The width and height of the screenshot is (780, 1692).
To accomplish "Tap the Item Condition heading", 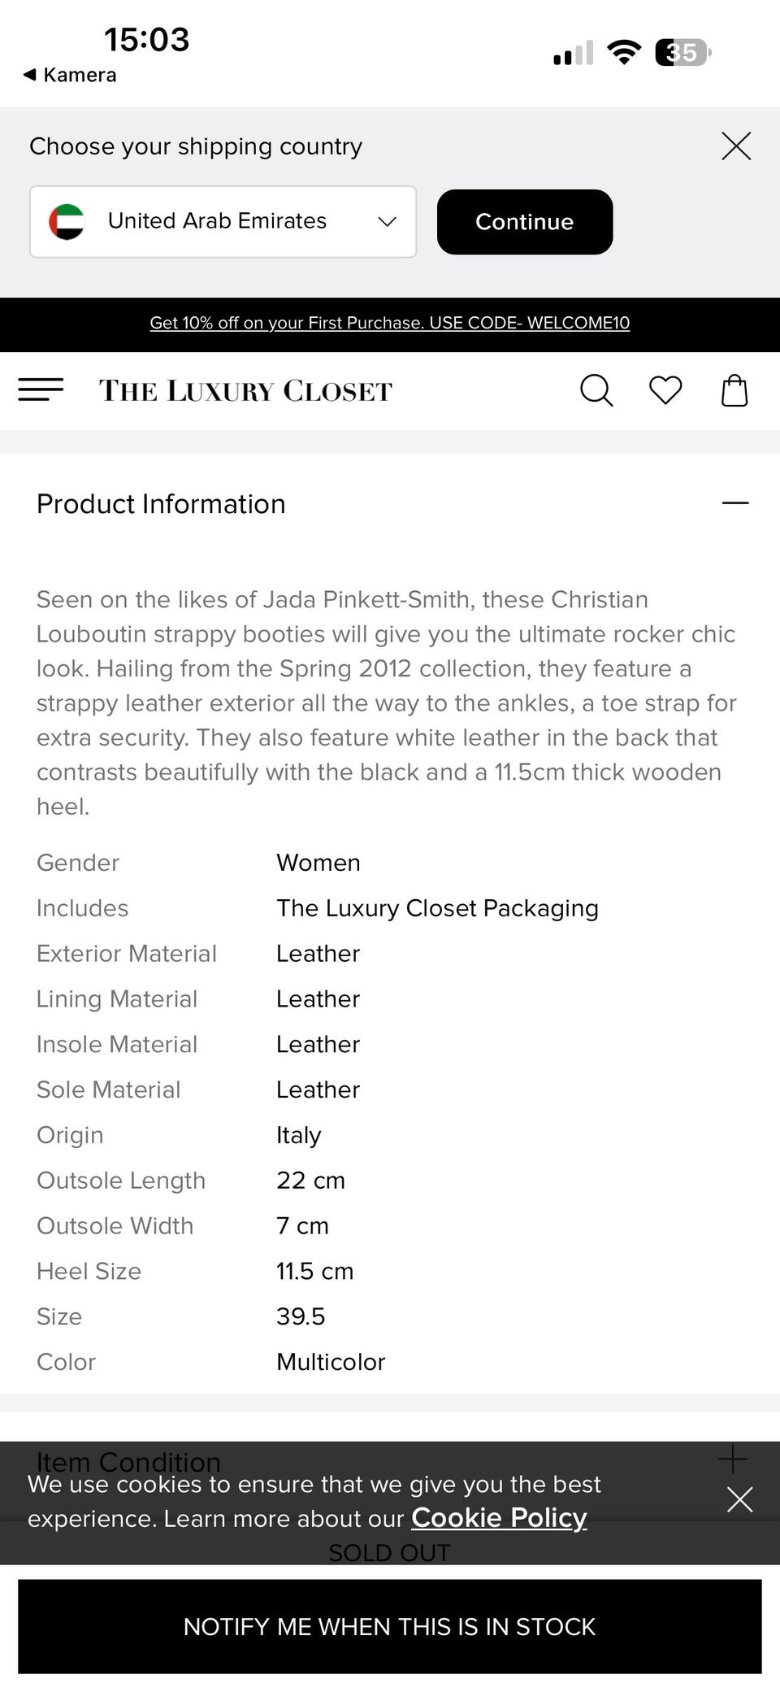I will point(128,1461).
